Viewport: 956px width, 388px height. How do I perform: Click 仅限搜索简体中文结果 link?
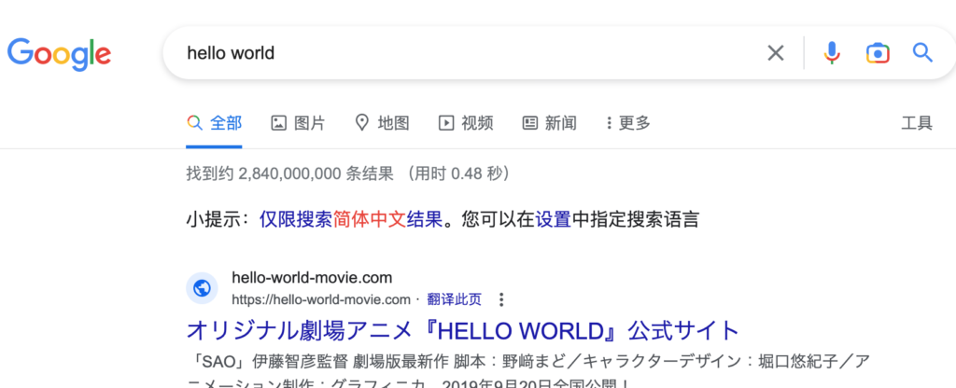click(x=351, y=218)
